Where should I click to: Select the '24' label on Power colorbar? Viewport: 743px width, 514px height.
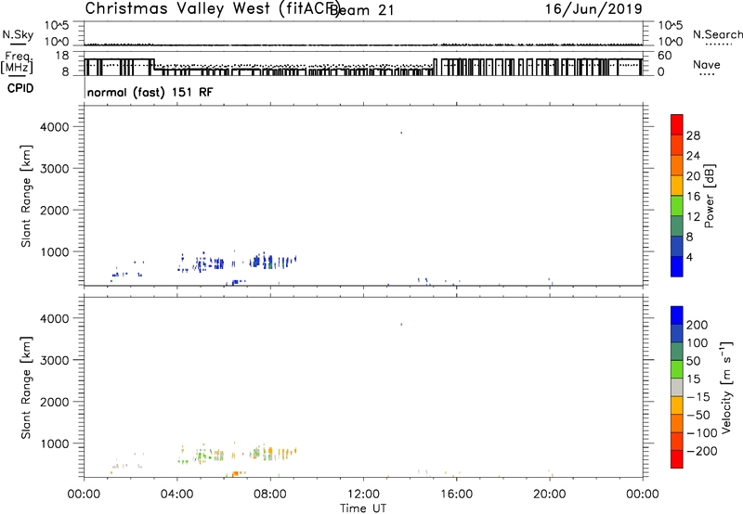693,156
